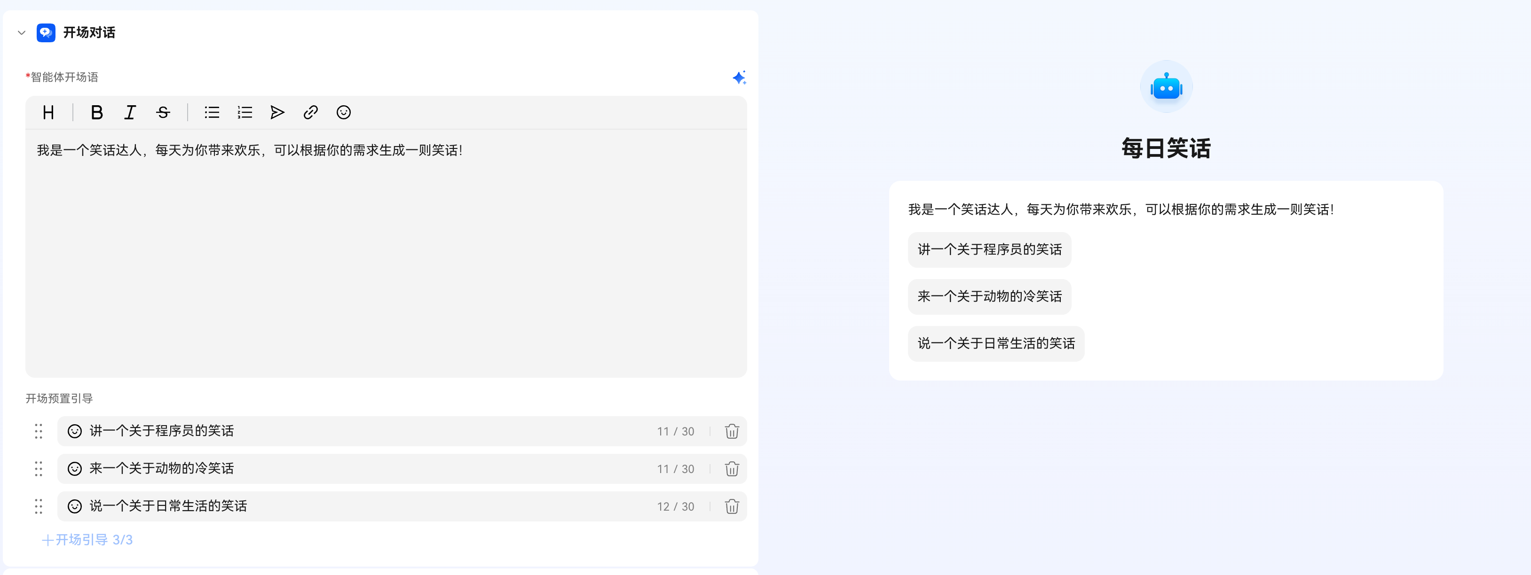Click the AI sparkle generate icon
This screenshot has height=575, width=1531.
(739, 78)
